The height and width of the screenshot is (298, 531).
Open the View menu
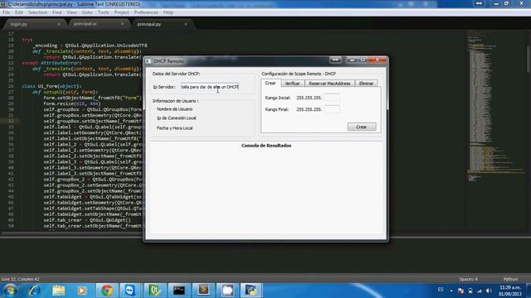click(x=71, y=12)
